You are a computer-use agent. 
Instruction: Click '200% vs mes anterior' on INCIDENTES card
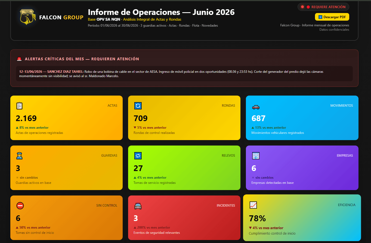152,228
